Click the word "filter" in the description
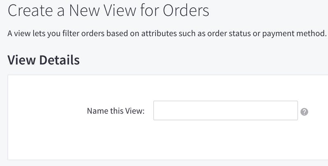This screenshot has height=166, width=328. click(71, 34)
